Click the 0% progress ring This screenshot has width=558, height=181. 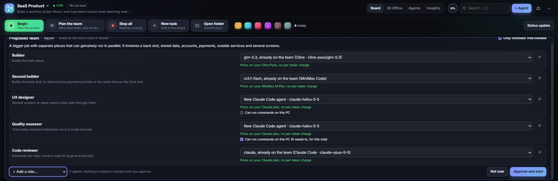453,8
